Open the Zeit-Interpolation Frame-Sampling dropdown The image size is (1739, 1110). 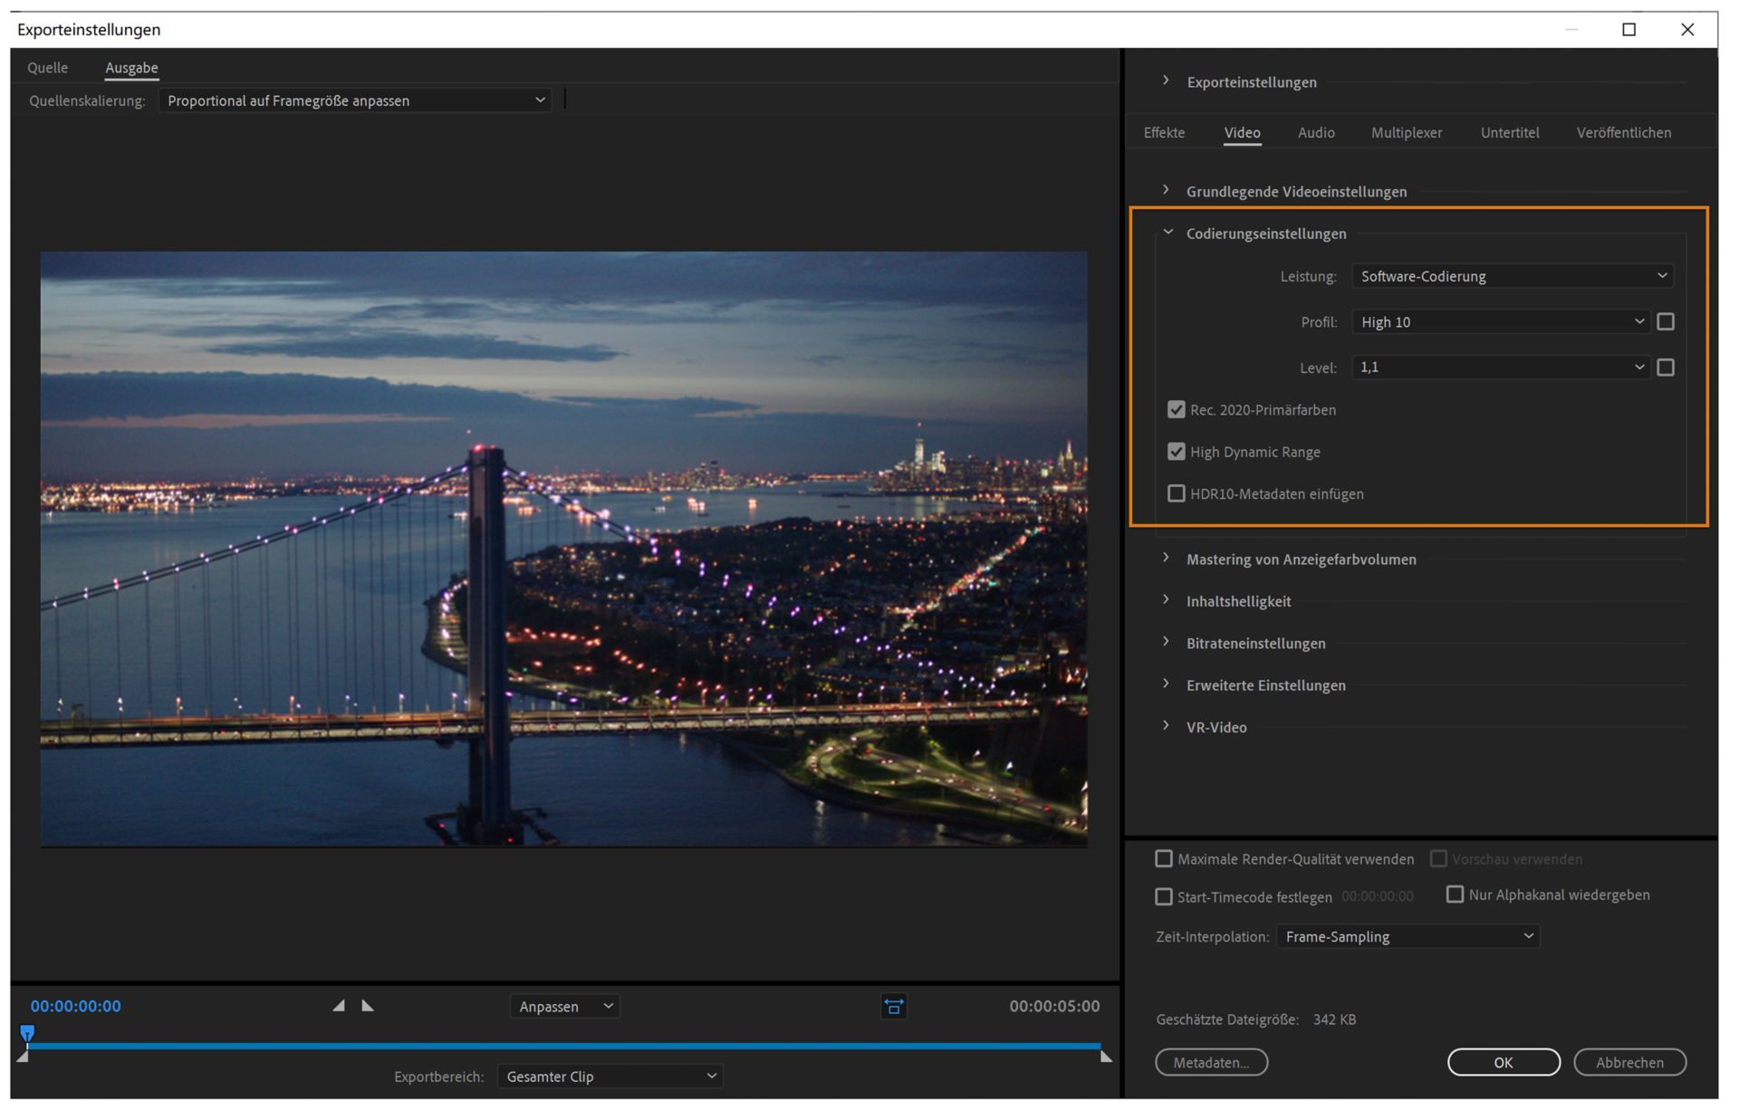[x=1408, y=936]
